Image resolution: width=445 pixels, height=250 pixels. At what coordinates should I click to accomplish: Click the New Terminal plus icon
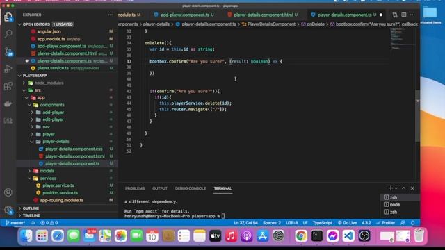[x=391, y=188]
